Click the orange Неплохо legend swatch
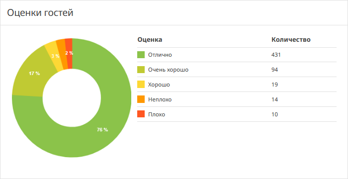 141,99
